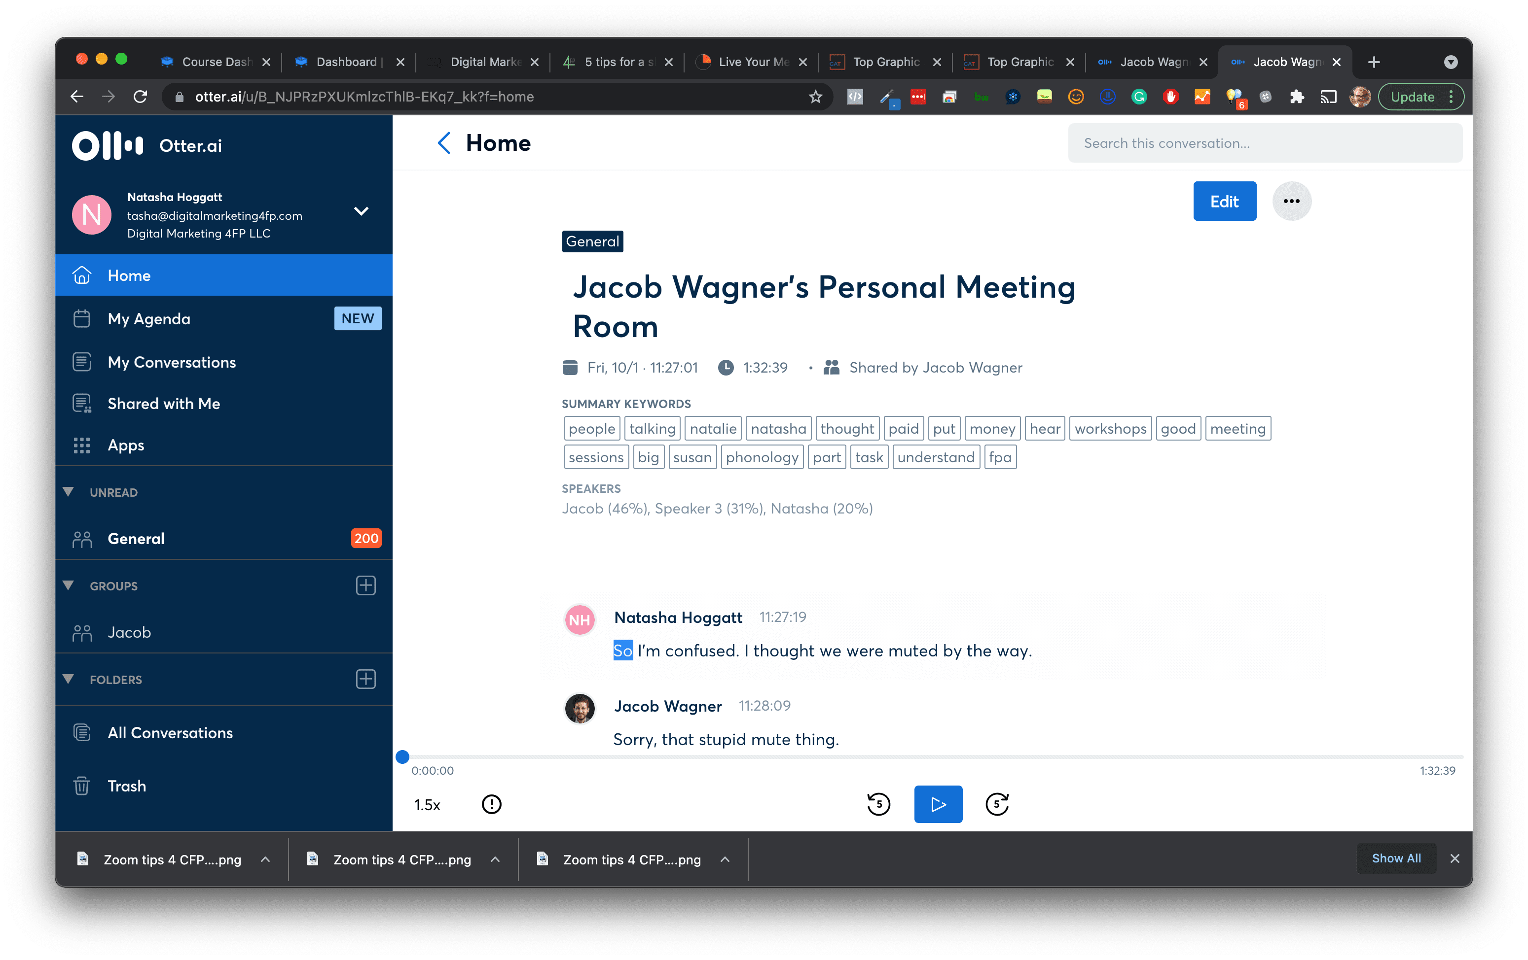1528x960 pixels.
Task: Skip forward 5 seconds
Action: point(997,804)
